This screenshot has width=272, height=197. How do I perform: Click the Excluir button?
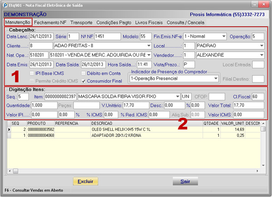86,181
